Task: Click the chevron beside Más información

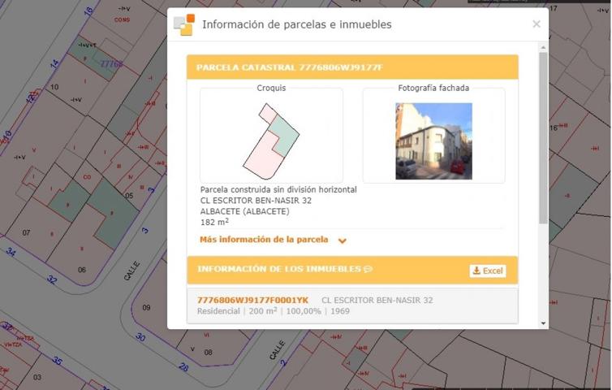Action: (343, 240)
